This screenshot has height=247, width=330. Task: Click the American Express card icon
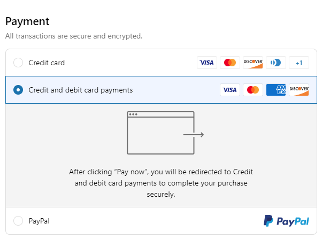click(x=276, y=90)
